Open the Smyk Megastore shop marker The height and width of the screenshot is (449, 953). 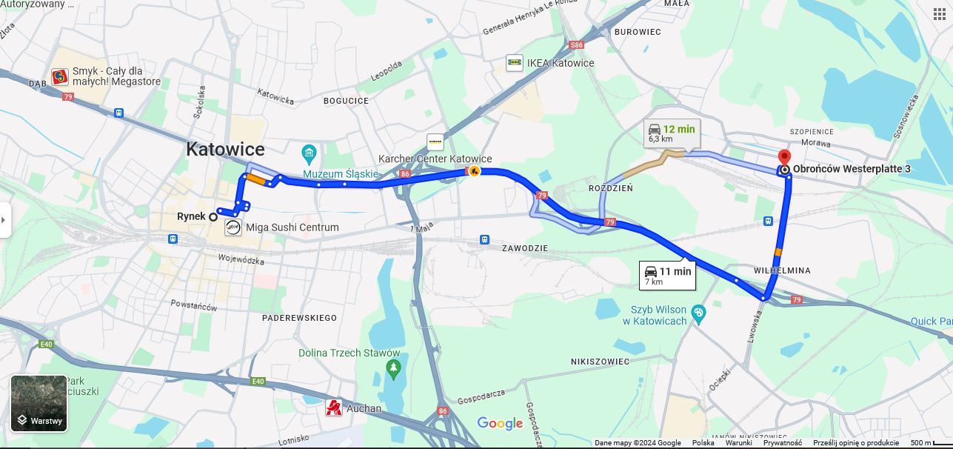point(60,76)
